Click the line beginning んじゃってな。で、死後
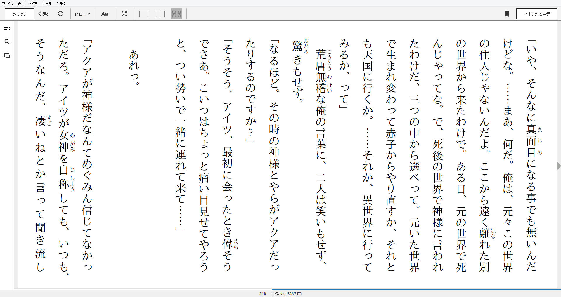The width and height of the screenshot is (561, 297). 438,155
